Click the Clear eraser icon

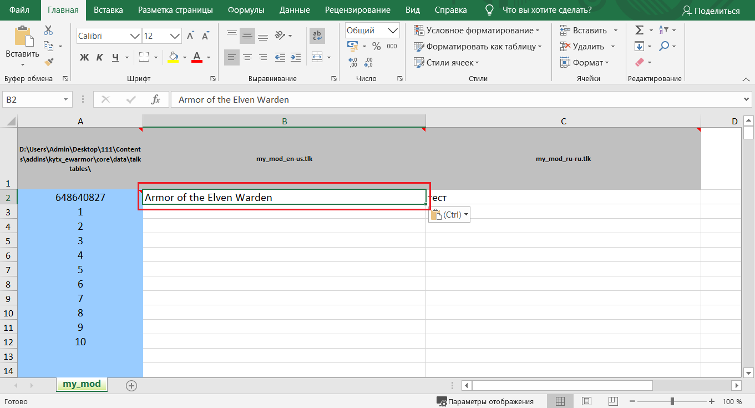[x=639, y=62]
